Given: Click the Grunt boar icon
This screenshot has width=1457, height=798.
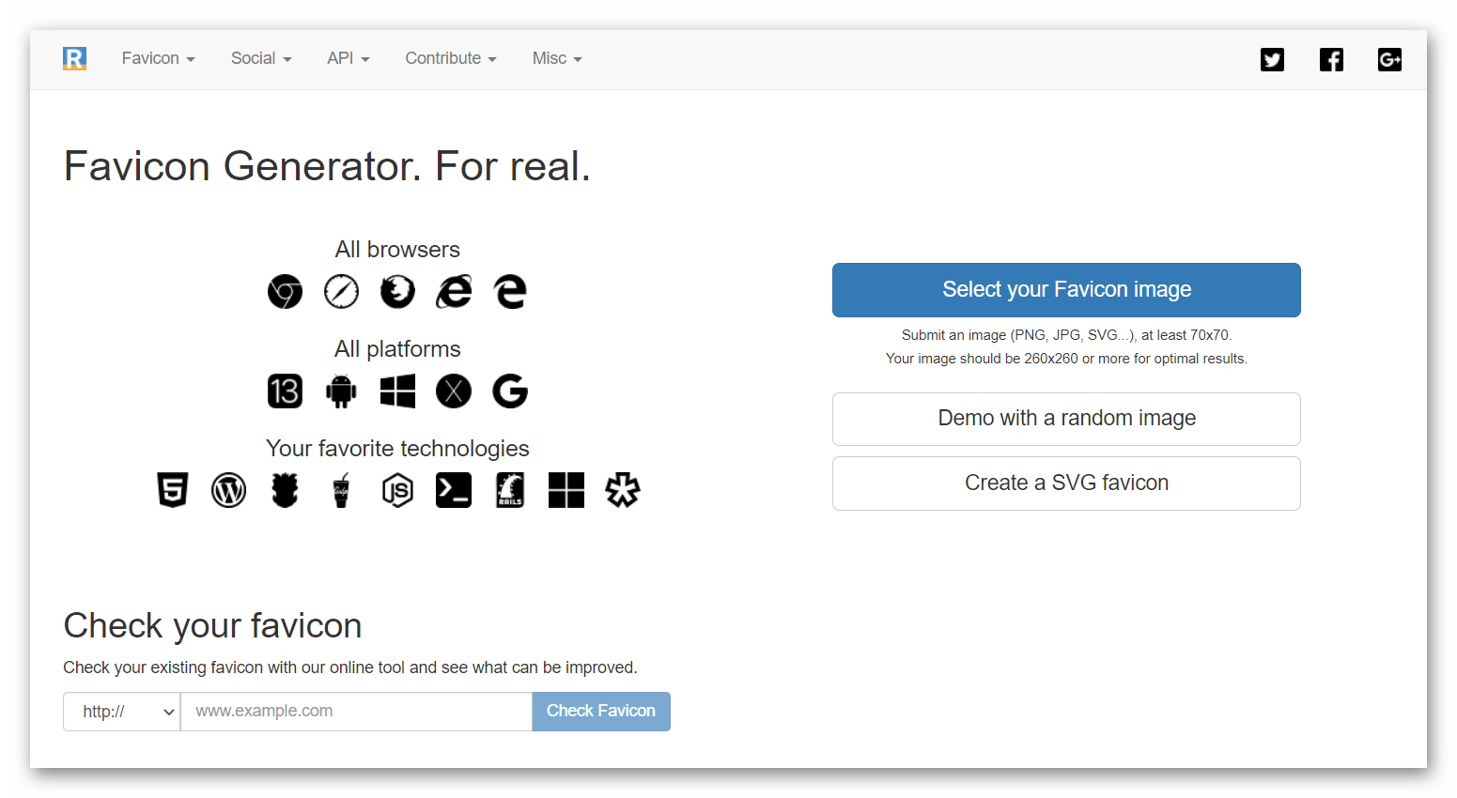Looking at the screenshot, I should pyautogui.click(x=285, y=490).
